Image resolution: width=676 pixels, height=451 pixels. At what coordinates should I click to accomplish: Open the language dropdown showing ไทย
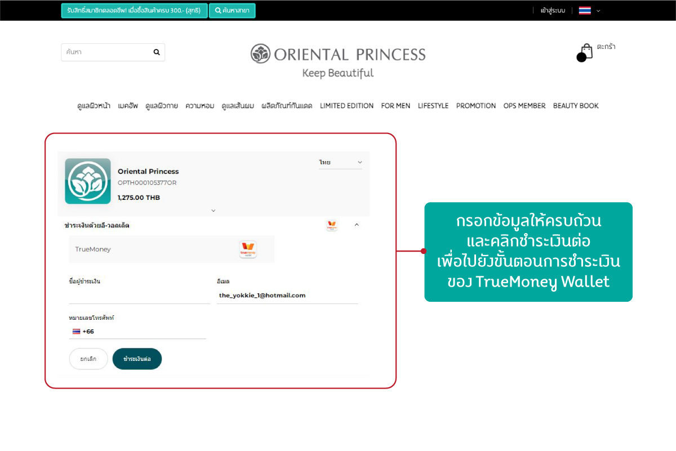coord(340,162)
